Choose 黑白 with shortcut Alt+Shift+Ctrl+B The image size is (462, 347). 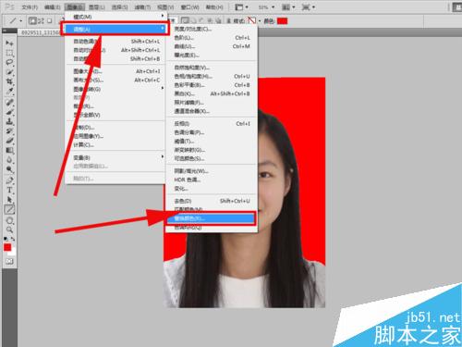[x=212, y=93]
